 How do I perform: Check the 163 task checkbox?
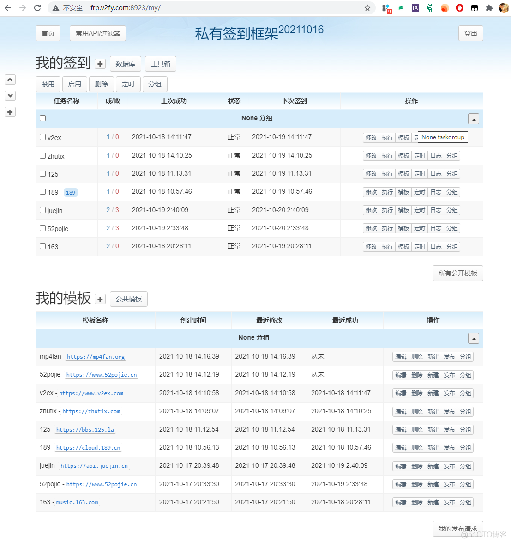(42, 246)
